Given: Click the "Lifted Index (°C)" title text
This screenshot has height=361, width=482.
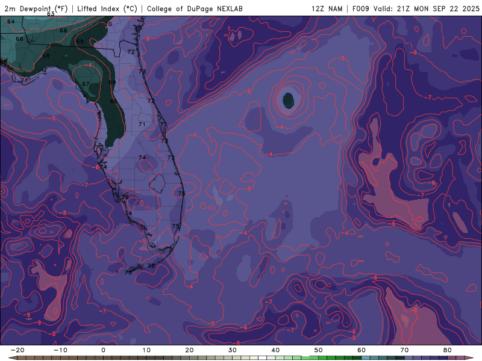Looking at the screenshot, I should tap(107, 8).
